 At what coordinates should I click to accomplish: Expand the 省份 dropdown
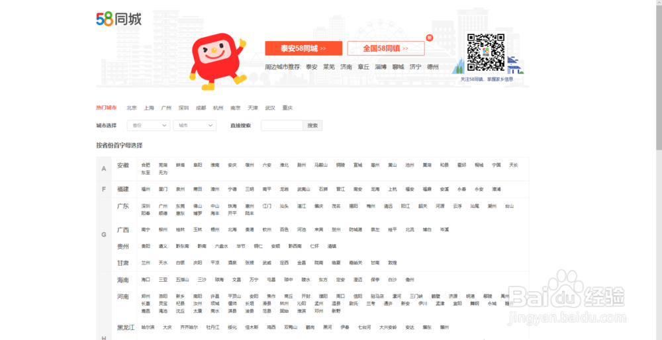[x=148, y=125]
